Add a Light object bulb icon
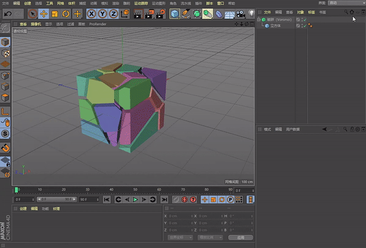Viewport: 366px width, 248px height. click(251, 13)
